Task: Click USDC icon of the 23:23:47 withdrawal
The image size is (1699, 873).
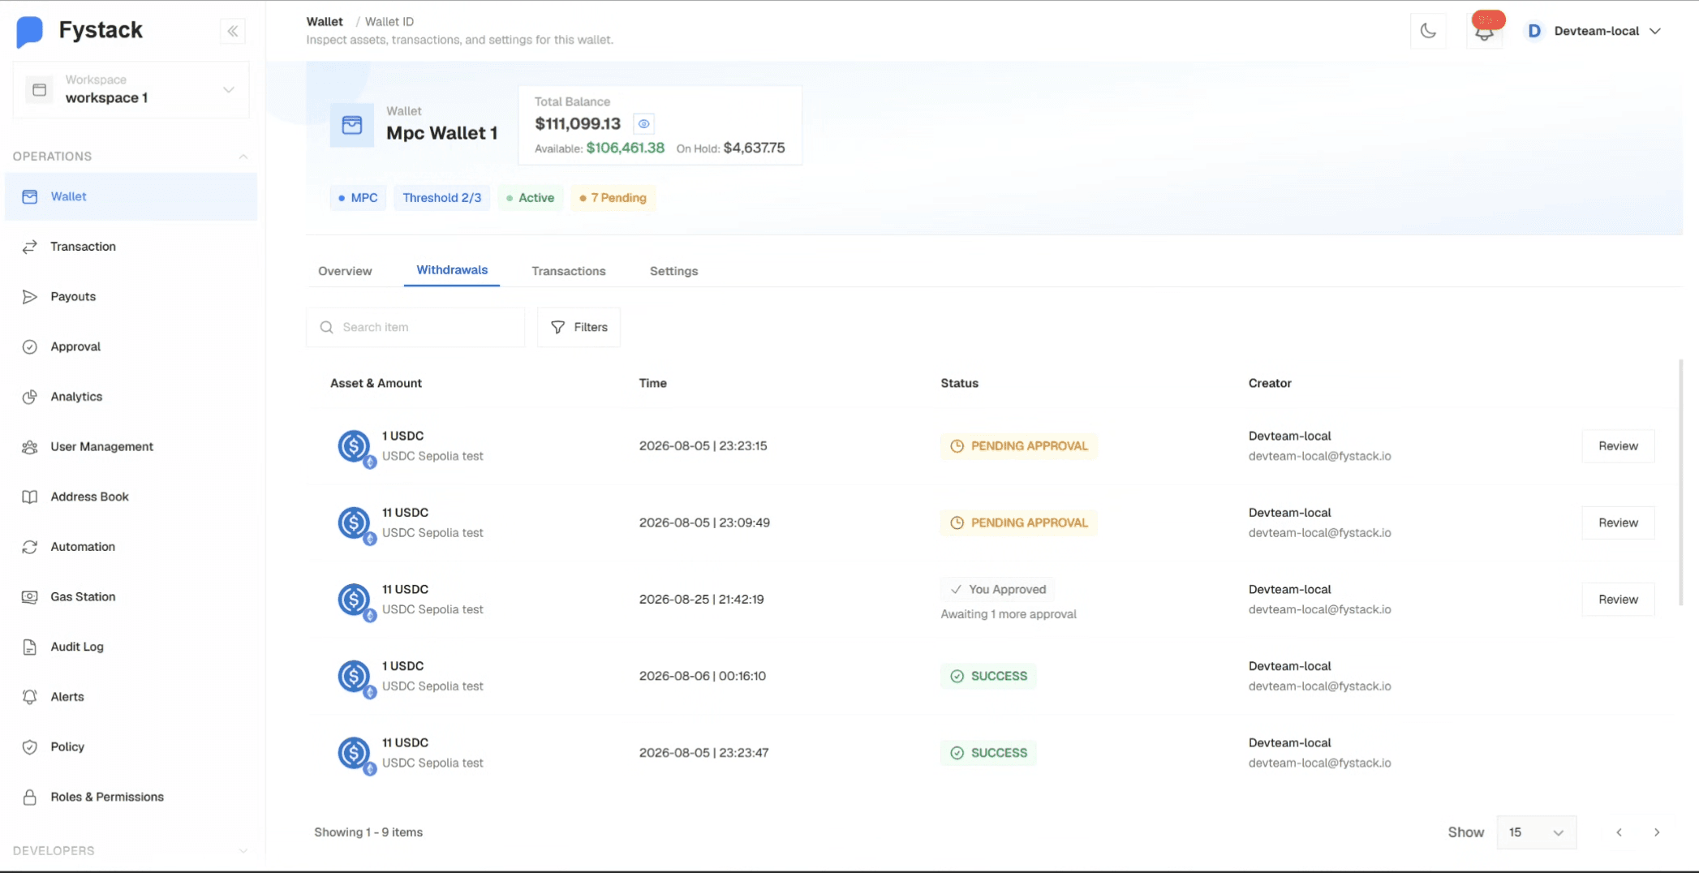Action: click(355, 754)
